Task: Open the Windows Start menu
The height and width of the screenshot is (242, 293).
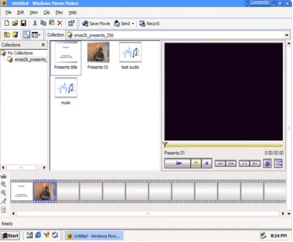Action: [x=10, y=236]
